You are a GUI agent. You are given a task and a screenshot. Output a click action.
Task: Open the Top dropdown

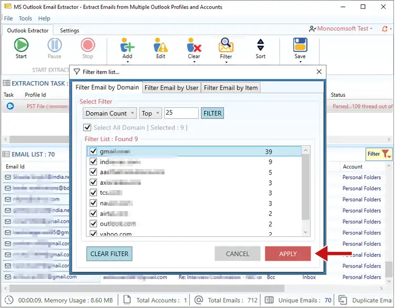click(x=150, y=113)
